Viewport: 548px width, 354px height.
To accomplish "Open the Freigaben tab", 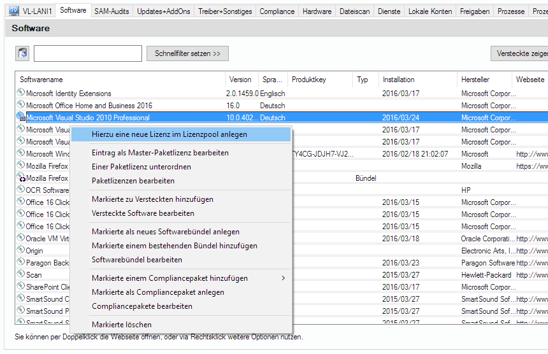I will pyautogui.click(x=475, y=11).
